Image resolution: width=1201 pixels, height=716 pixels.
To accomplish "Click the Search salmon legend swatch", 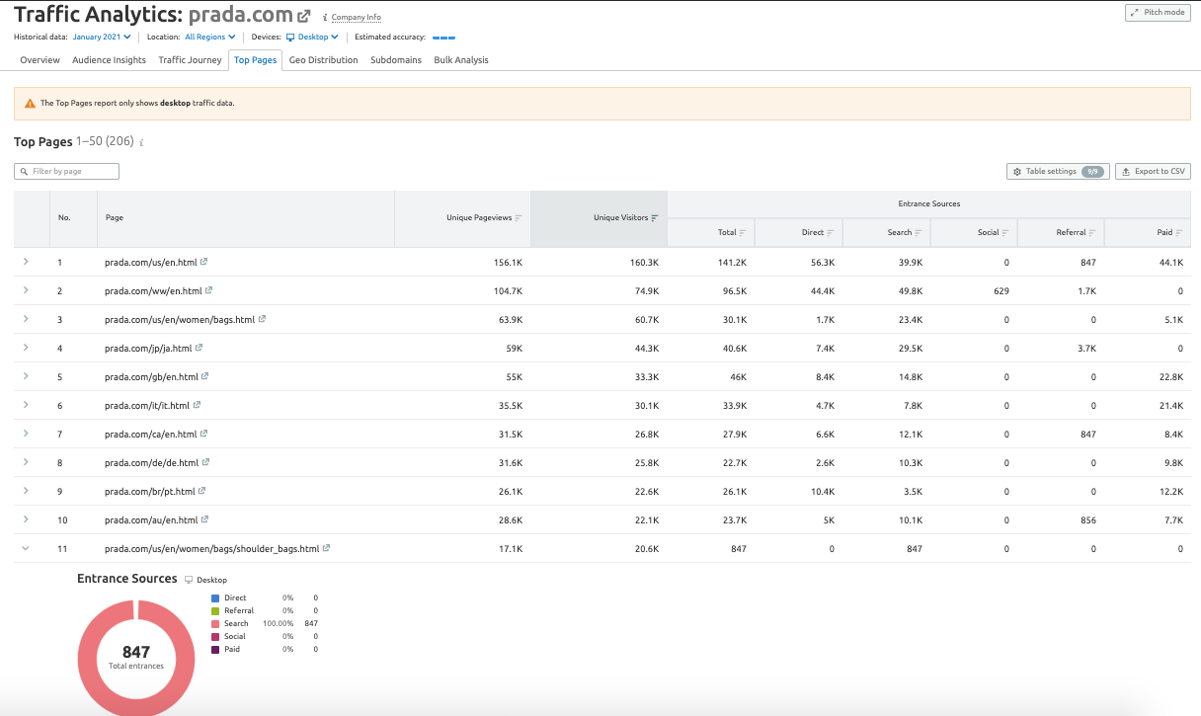I will click(214, 623).
